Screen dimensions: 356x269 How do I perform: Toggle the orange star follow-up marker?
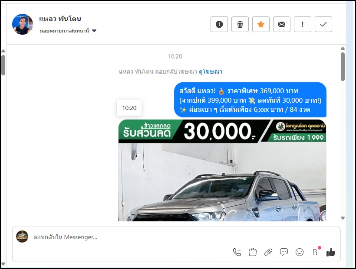pos(261,24)
